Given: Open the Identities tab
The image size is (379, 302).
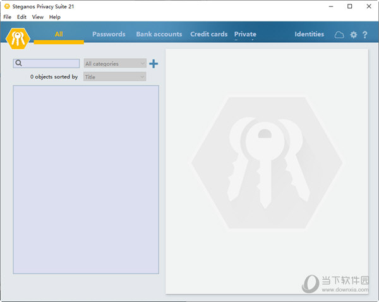Looking at the screenshot, I should coord(309,34).
